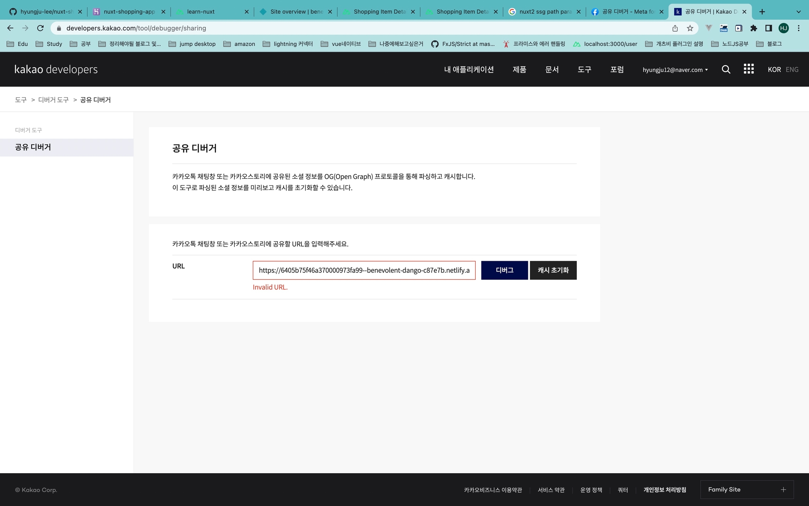
Task: Go back using browser back arrow
Action: pos(11,28)
